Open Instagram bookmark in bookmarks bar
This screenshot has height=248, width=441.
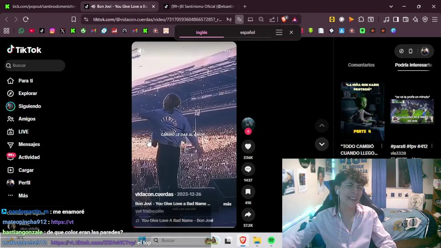[52, 31]
